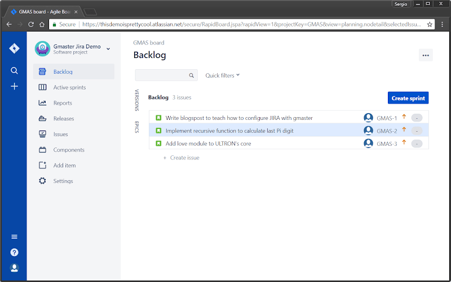Click the Issues monitor icon
Screen dimensions: 451x282
coord(42,134)
